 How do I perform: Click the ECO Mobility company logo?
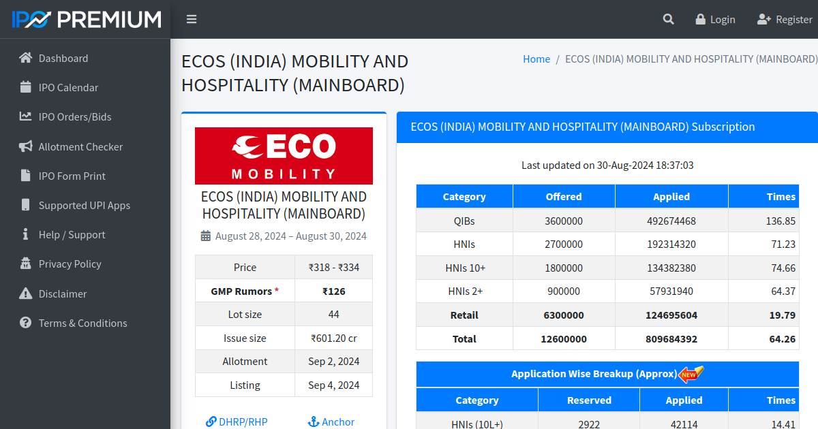coord(284,155)
